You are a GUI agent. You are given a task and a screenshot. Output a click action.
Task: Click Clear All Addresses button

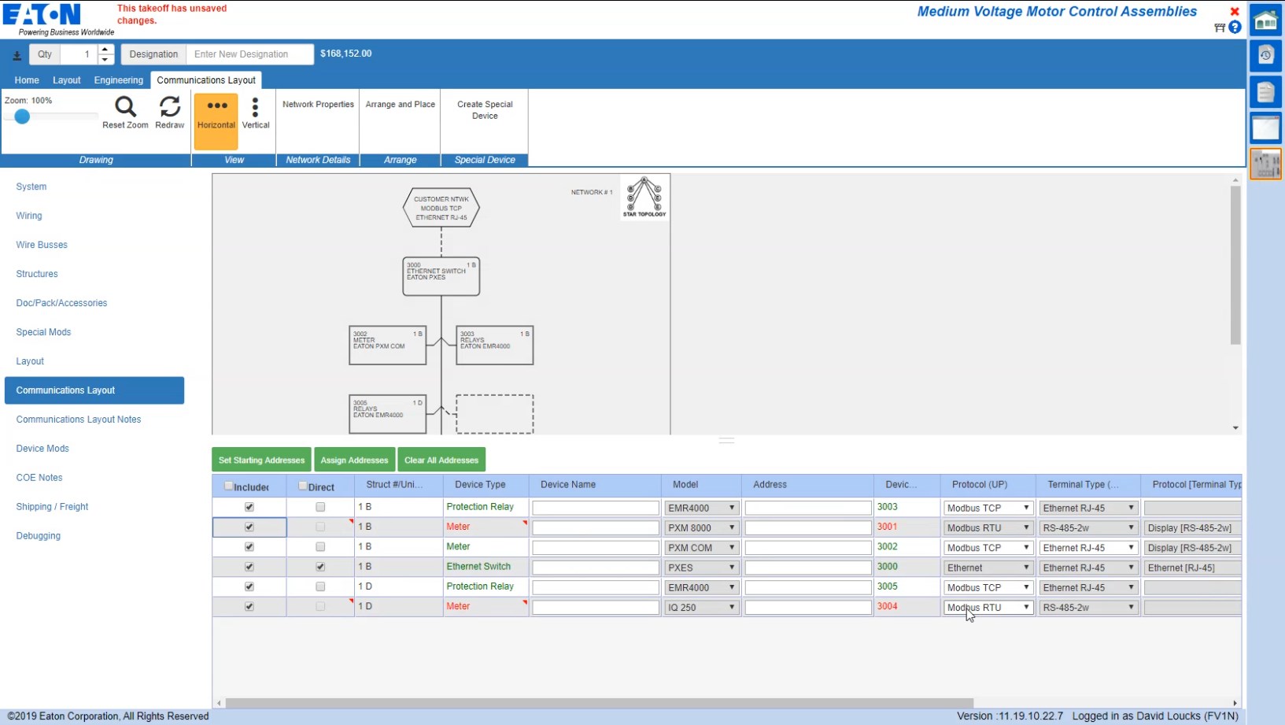[x=441, y=461]
